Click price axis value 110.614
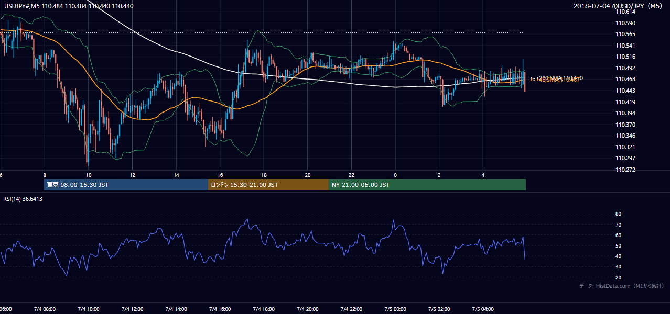This screenshot has height=314, width=670. tap(625, 12)
